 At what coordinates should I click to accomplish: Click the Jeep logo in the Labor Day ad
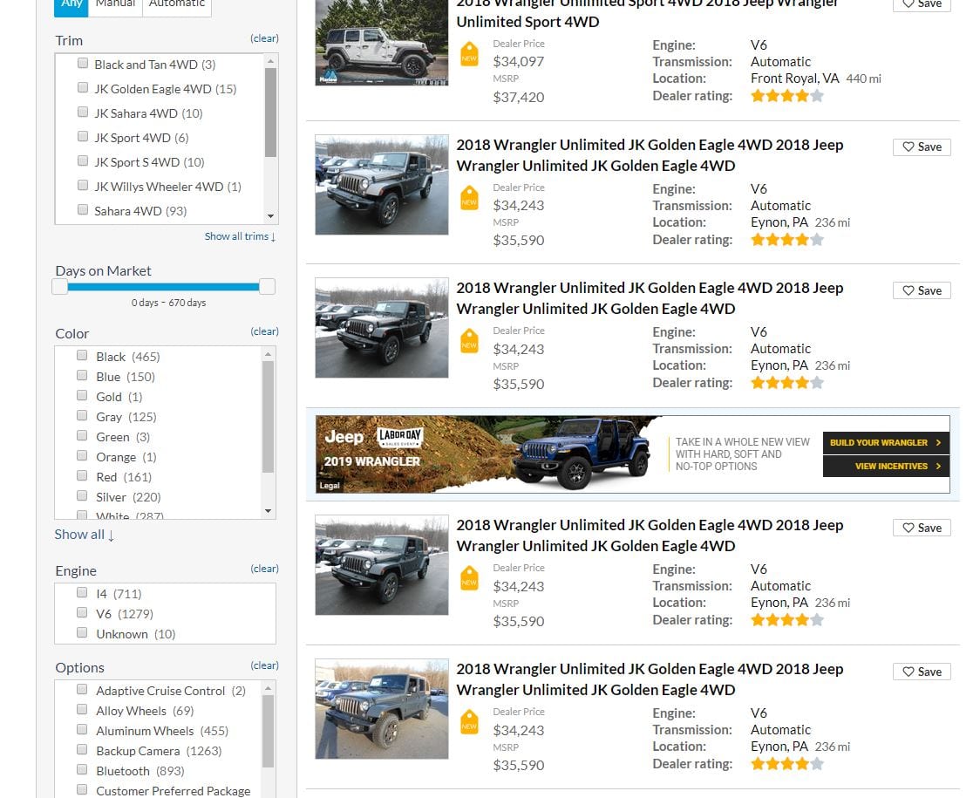(x=344, y=437)
